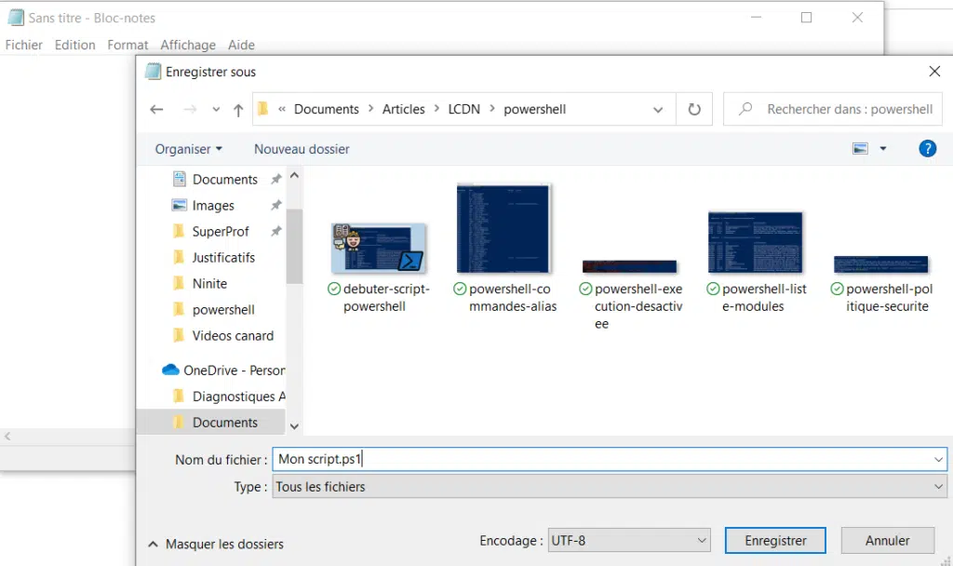The height and width of the screenshot is (566, 953).
Task: Open Notepad Aide menu
Action: coord(241,45)
